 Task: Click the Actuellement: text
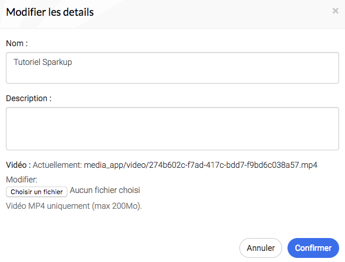58,165
